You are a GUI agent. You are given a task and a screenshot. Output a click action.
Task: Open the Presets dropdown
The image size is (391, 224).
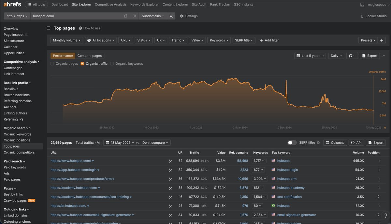click(x=368, y=40)
